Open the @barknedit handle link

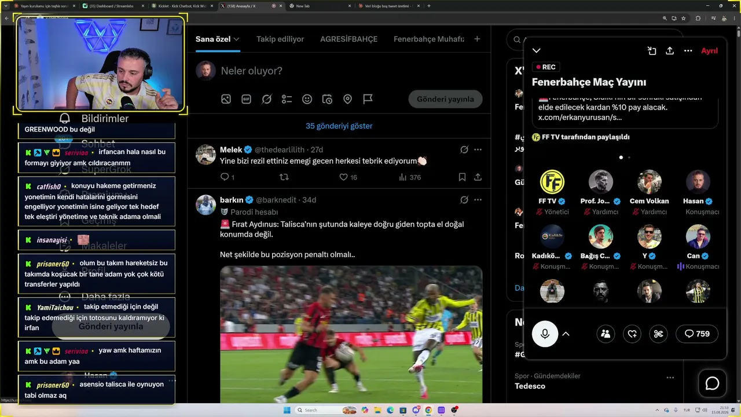point(277,200)
